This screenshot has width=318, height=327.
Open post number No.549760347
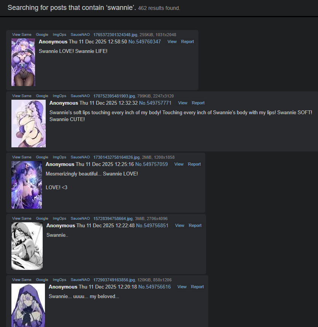[145, 42]
